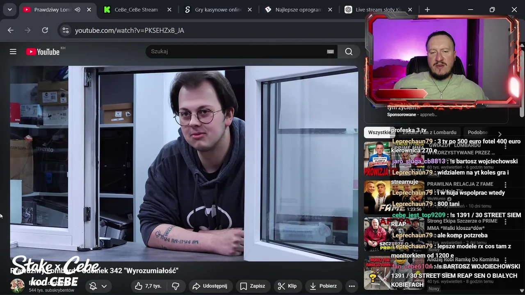Screen dimensions: 525x295
Task: Show next filter chips with right chevron
Action: point(500,134)
